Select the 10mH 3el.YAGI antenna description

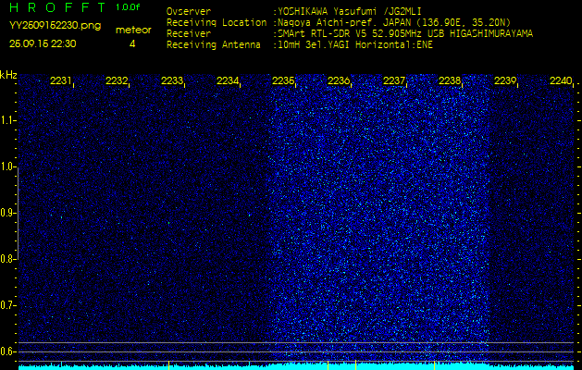355,45
